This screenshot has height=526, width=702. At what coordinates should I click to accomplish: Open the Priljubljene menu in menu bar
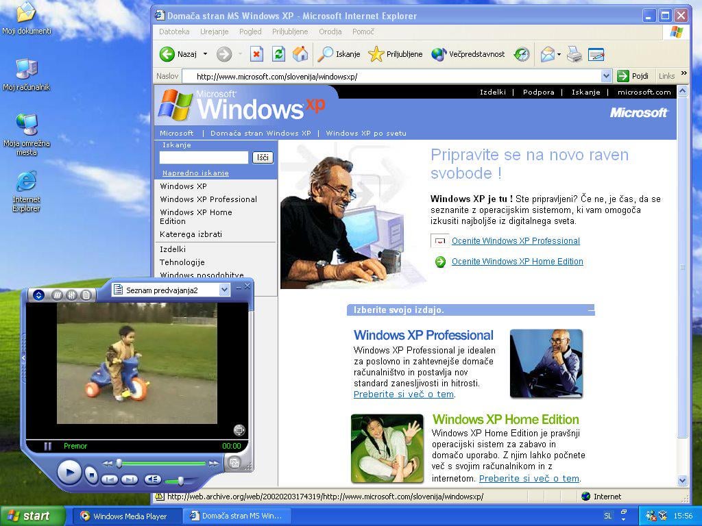(x=290, y=32)
